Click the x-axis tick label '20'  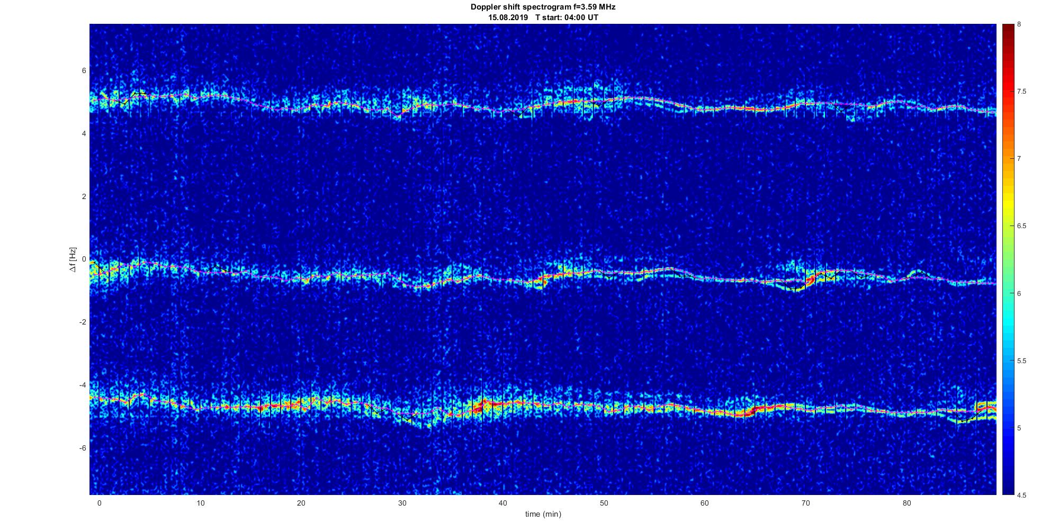pyautogui.click(x=301, y=503)
